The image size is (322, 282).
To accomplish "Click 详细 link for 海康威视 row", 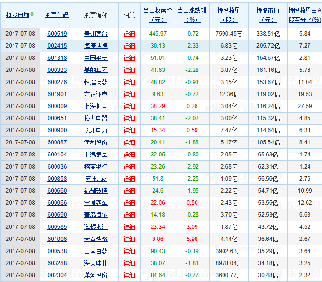I will (129, 46).
